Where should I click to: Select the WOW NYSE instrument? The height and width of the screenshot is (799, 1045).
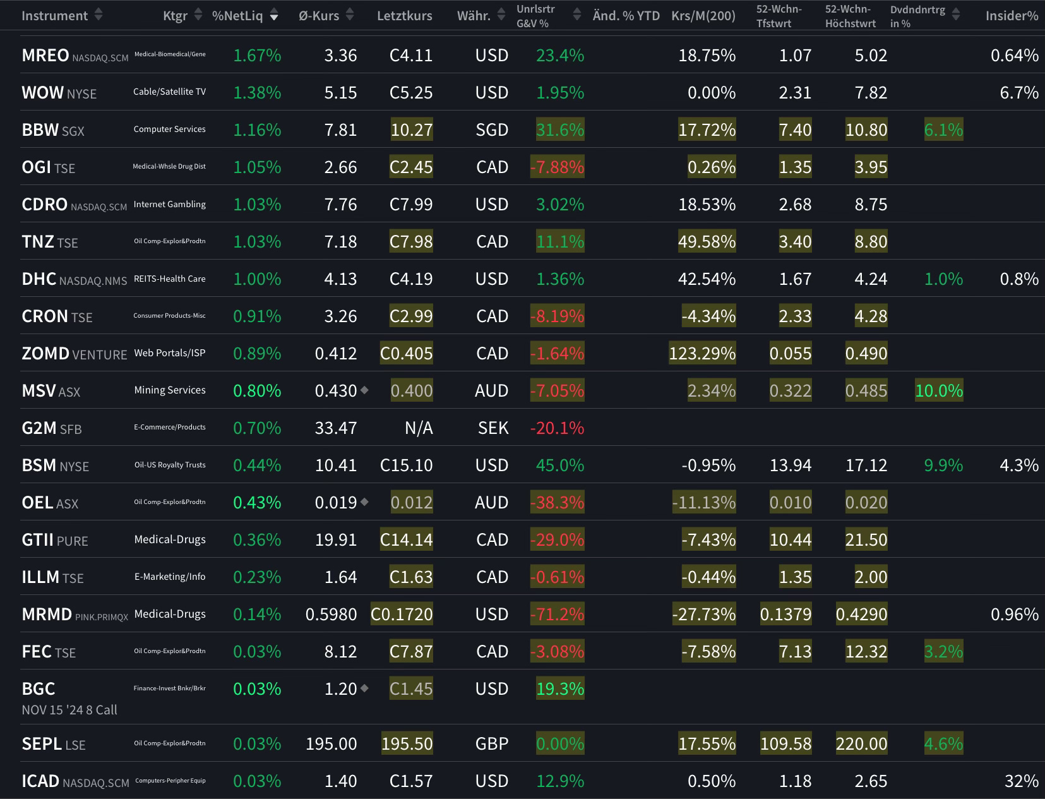coord(59,93)
